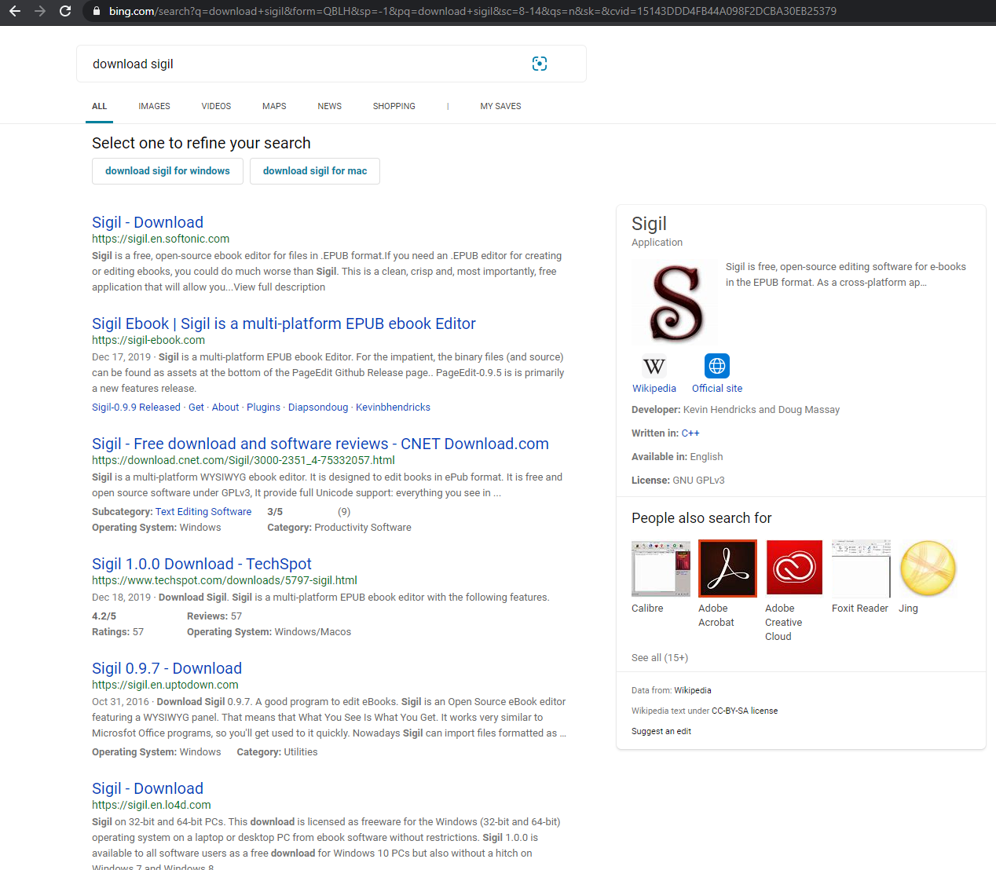
Task: Open the Calibre thumbnail
Action: (661, 568)
